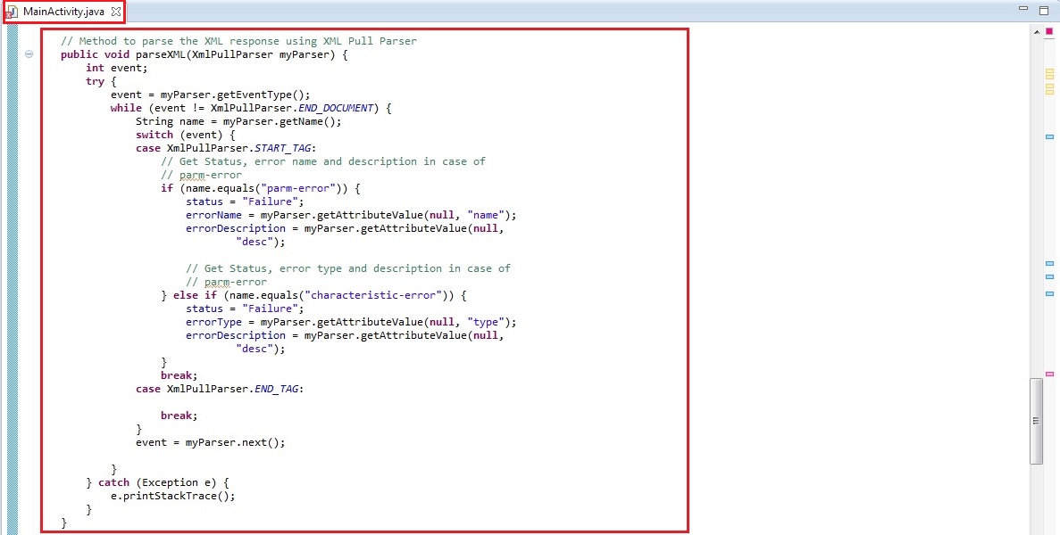1060x535 pixels.
Task: Maximize the editor area
Action: click(x=1043, y=10)
